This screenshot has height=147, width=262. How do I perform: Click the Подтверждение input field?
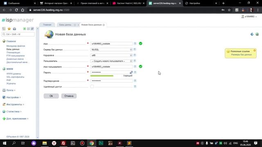pos(111,81)
